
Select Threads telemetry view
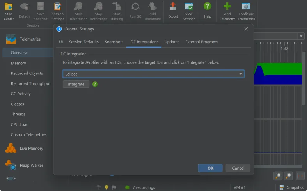point(18,114)
